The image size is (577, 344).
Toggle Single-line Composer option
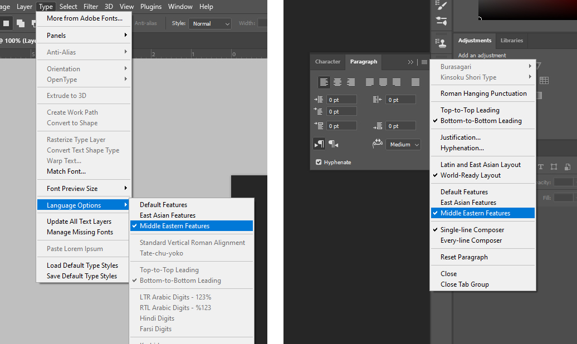(483, 229)
